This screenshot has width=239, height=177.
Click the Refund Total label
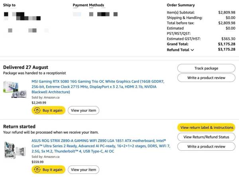[178, 50]
